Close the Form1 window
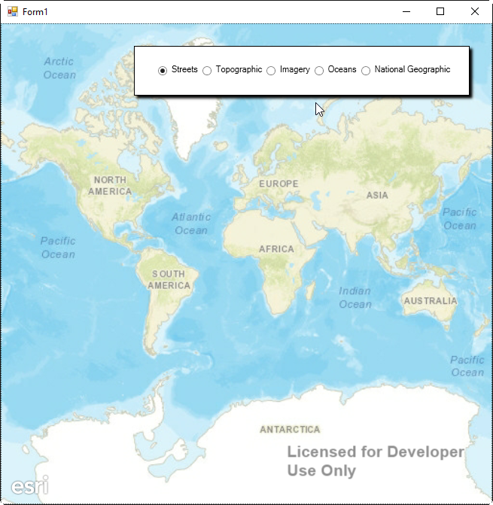This screenshot has width=493, height=505. [x=475, y=11]
